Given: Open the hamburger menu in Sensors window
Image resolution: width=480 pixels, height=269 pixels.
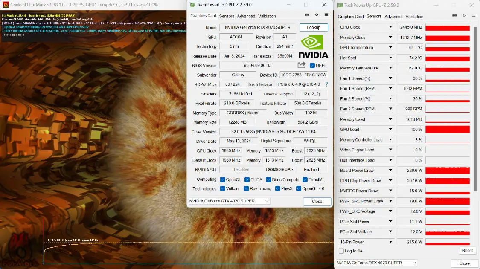Looking at the screenshot, I should tap(474, 15).
